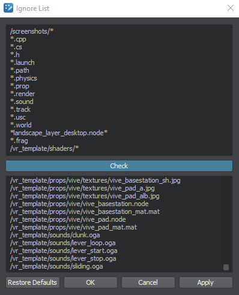Confirm with the OK button
This screenshot has height=295, width=239.
pos(91,282)
